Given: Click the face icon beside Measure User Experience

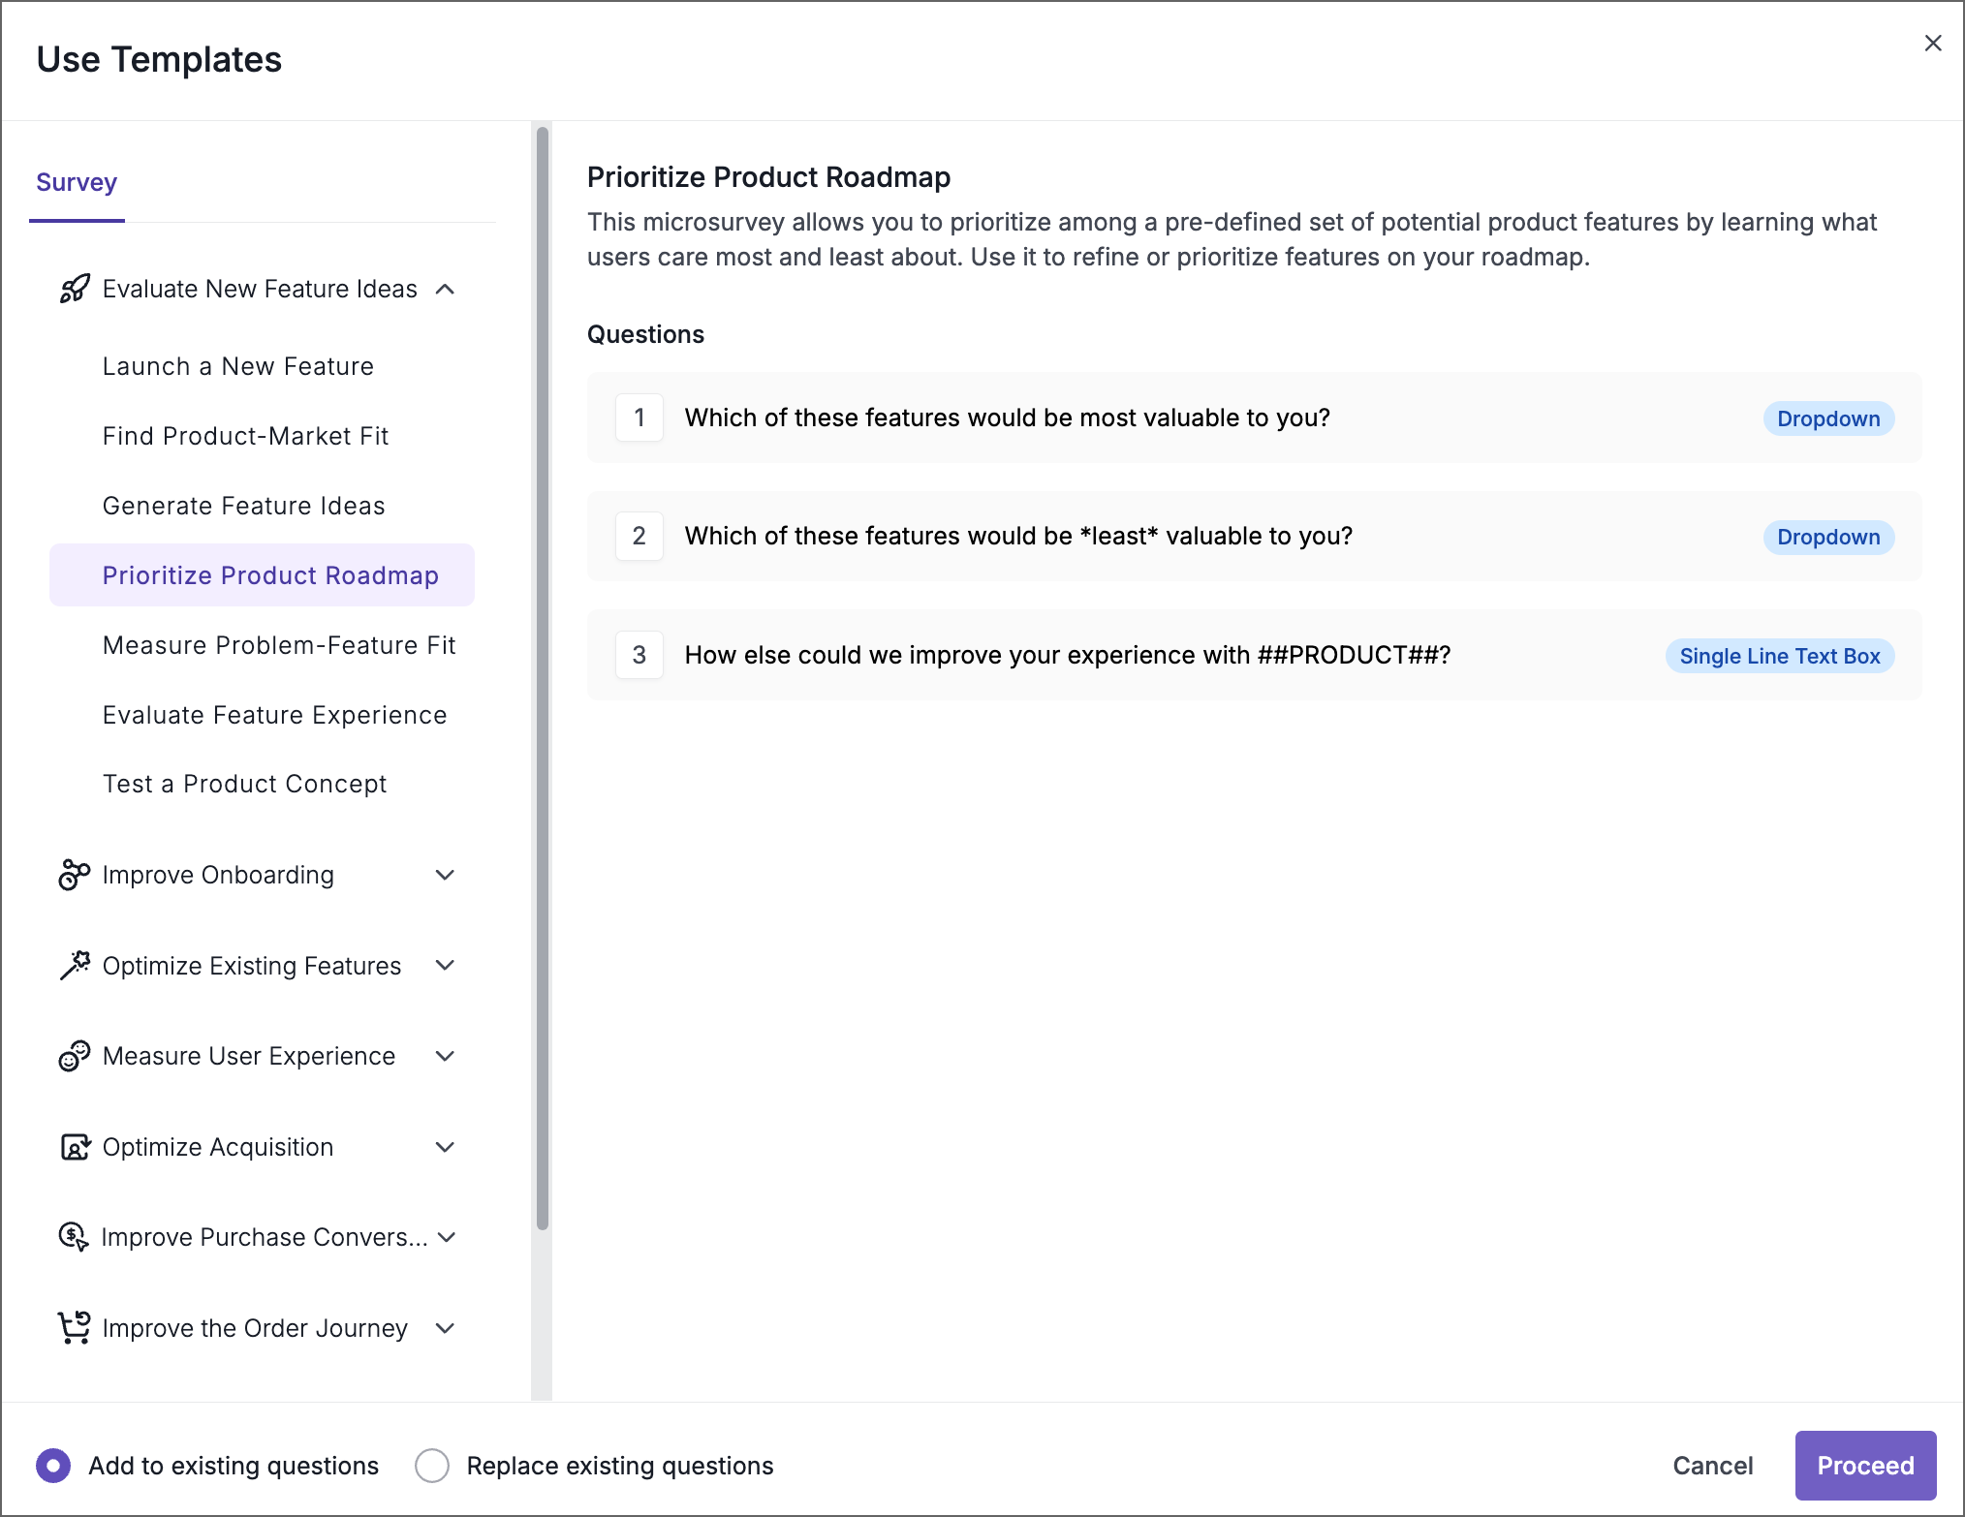Looking at the screenshot, I should [74, 1056].
